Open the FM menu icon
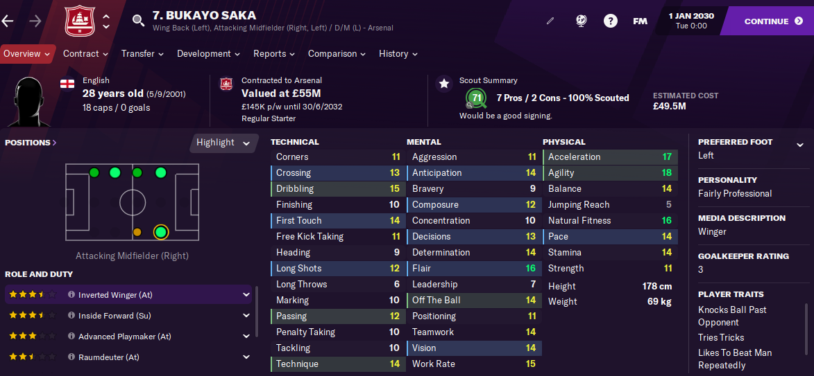 tap(640, 21)
